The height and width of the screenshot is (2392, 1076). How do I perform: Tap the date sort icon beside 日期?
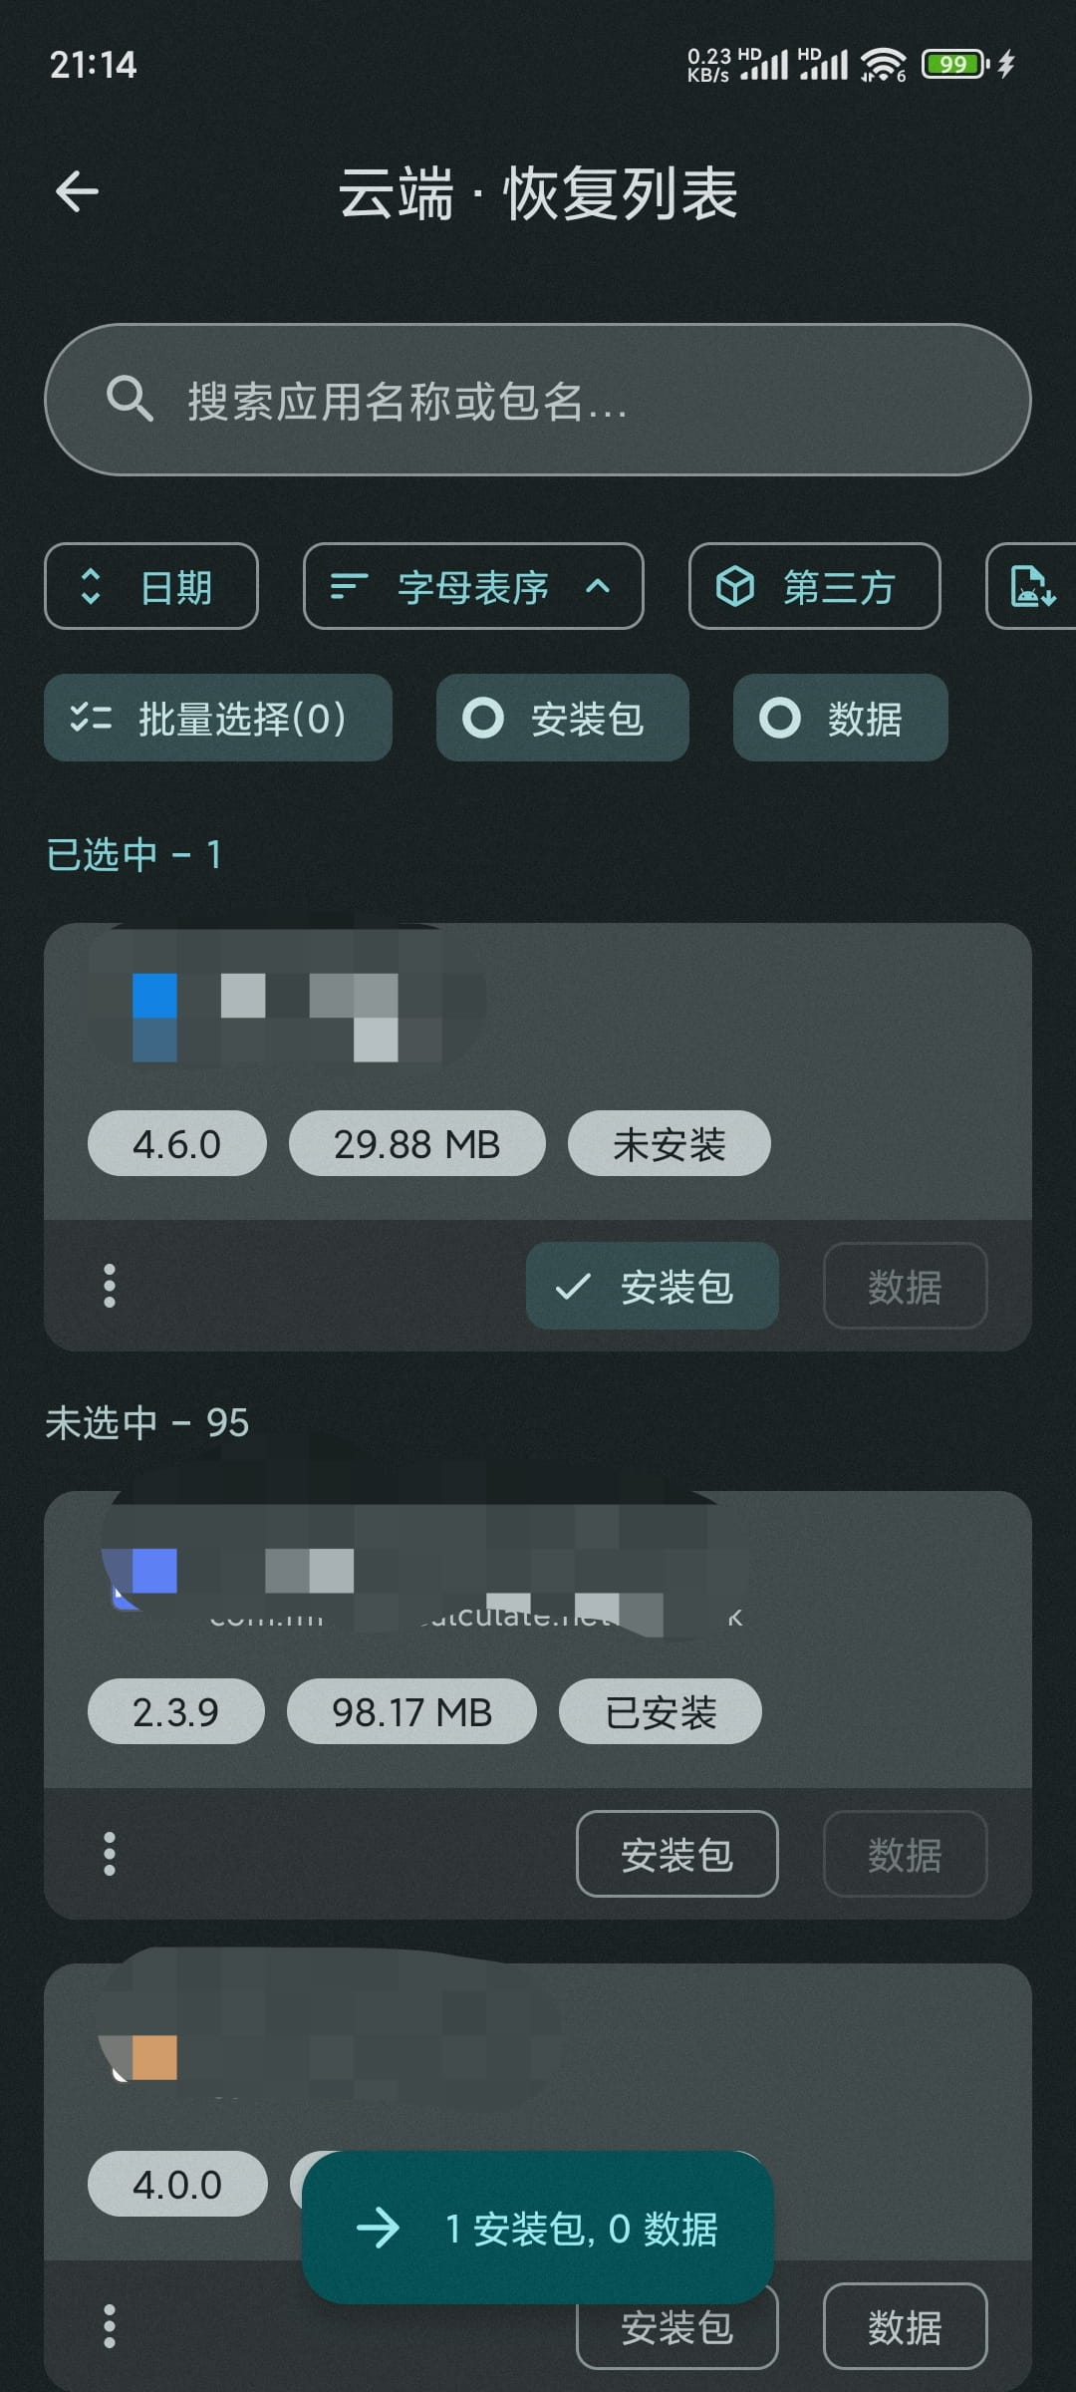point(90,587)
